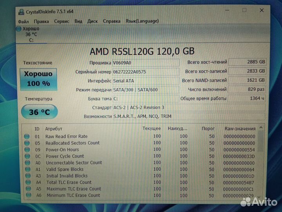This screenshot has width=282, height=212.
Task: Click status icon for Uncorrectable Sector Count
Action: (x=27, y=163)
